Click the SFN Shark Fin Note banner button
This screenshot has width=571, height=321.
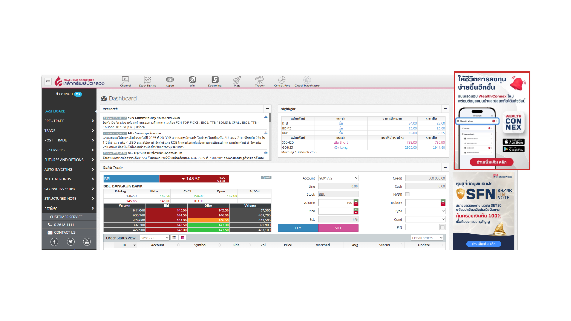click(x=484, y=244)
